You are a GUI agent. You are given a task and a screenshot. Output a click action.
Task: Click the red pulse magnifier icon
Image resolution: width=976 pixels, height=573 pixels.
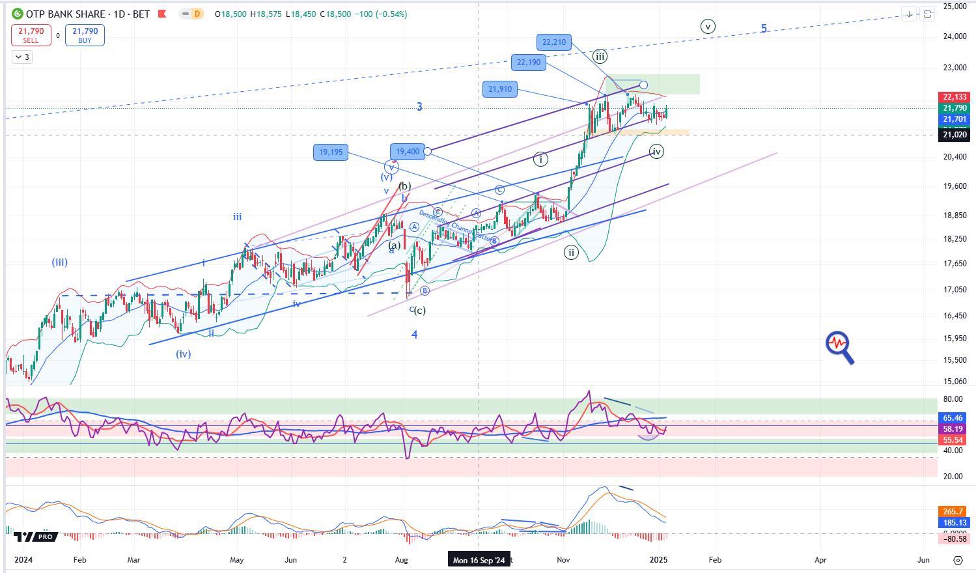click(840, 347)
